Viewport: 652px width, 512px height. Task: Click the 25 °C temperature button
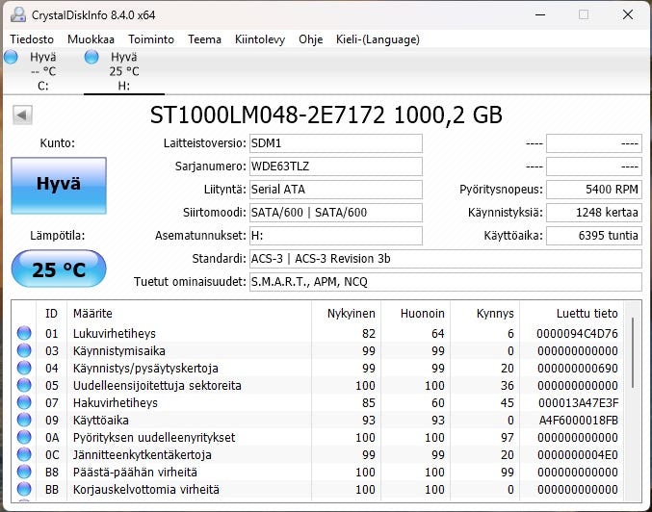[x=59, y=269]
